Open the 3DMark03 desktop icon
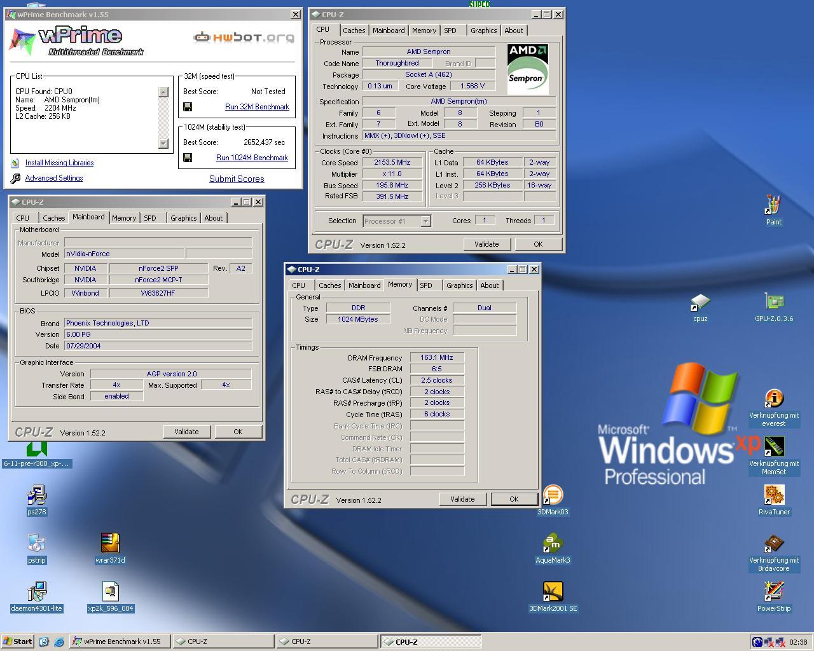Screen dimensions: 814x651 tap(553, 495)
